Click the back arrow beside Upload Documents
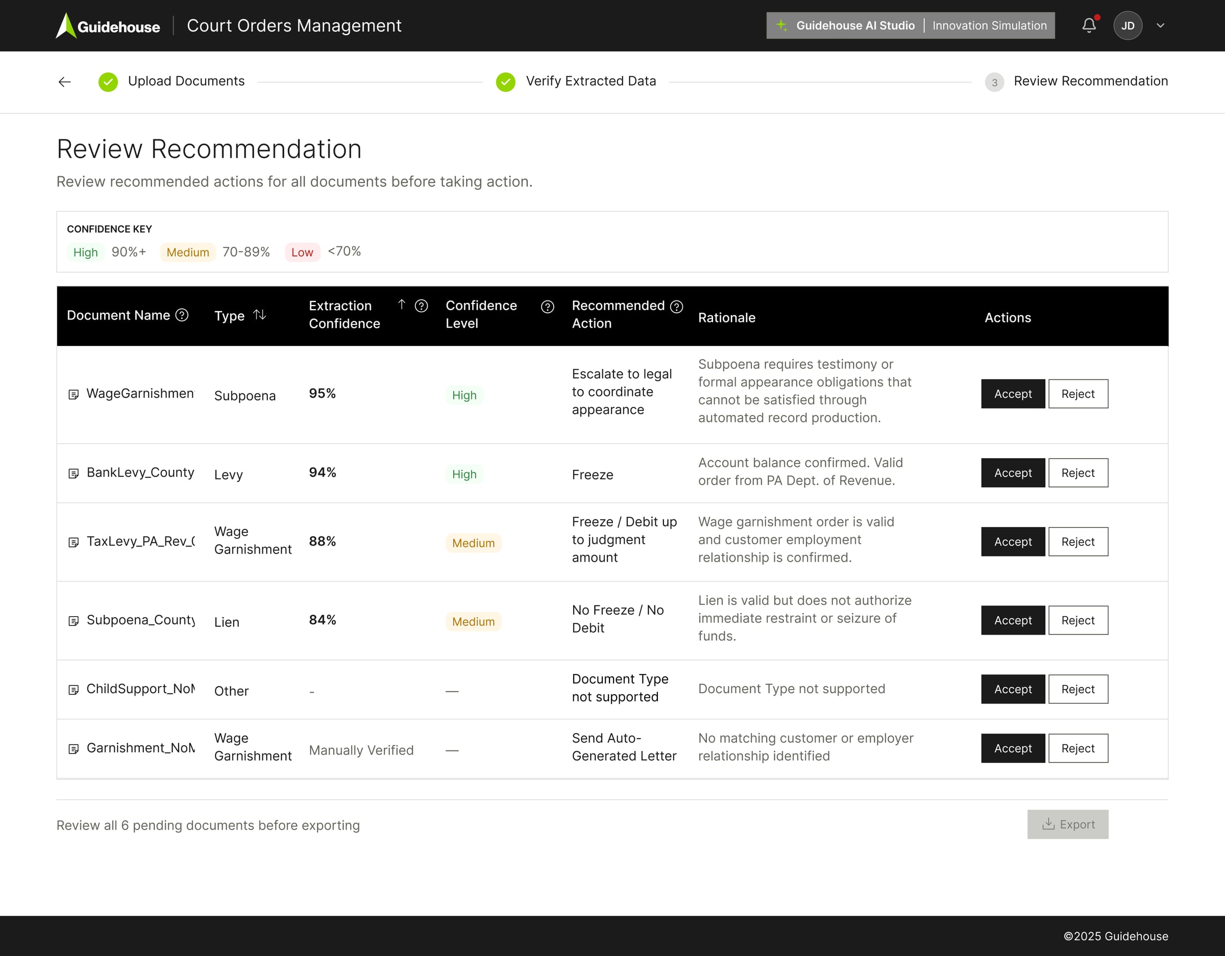Viewport: 1225px width, 956px height. [x=64, y=82]
